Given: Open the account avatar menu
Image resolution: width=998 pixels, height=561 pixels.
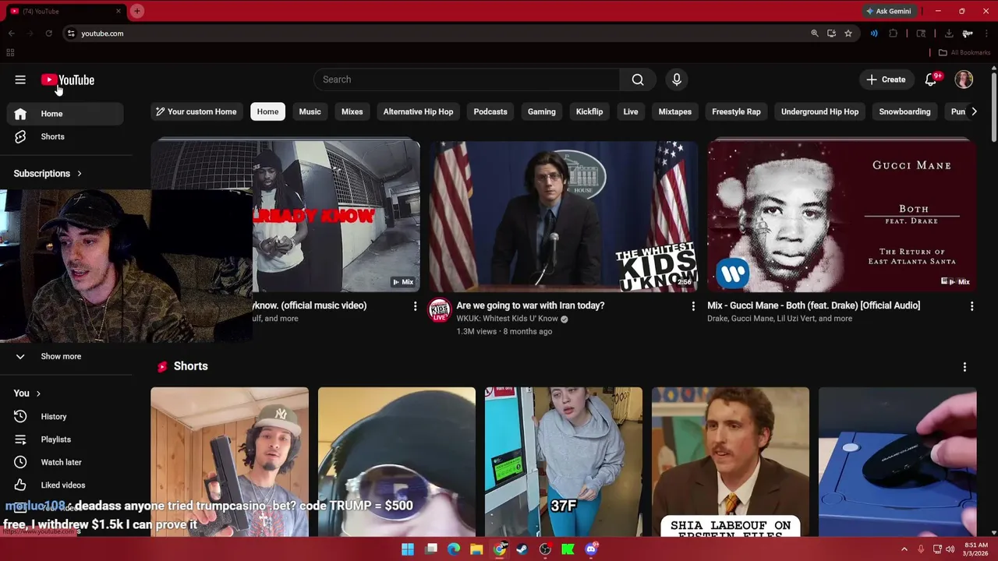Looking at the screenshot, I should coord(964,79).
